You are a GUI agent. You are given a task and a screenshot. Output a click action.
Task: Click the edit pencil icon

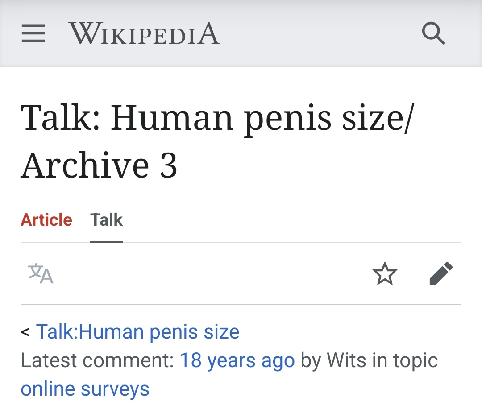tap(441, 273)
